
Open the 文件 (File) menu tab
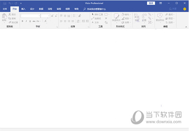tap(5, 9)
